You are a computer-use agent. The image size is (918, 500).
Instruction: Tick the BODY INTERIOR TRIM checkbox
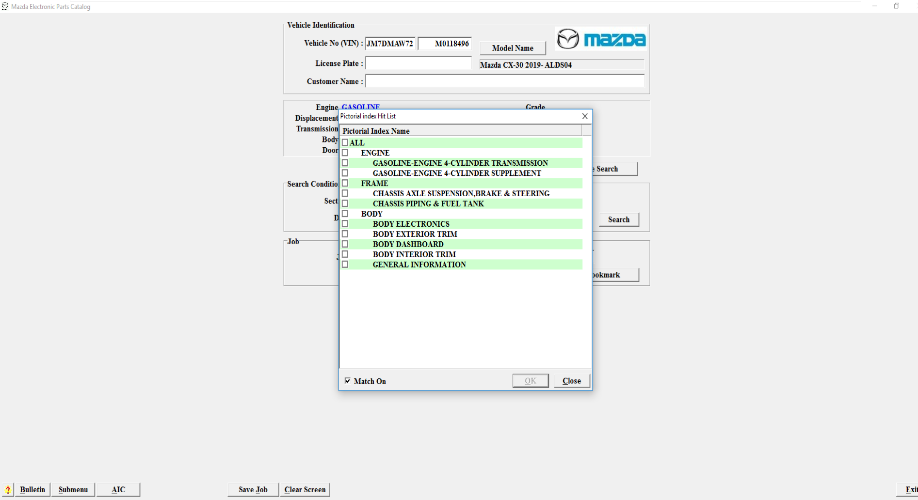tap(345, 254)
